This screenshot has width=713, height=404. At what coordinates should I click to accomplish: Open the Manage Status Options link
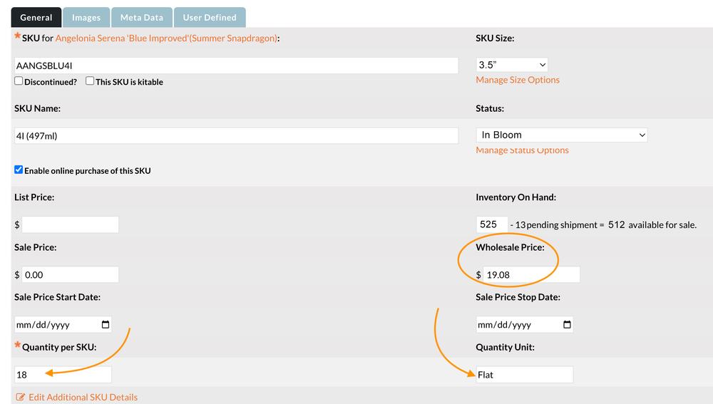522,150
